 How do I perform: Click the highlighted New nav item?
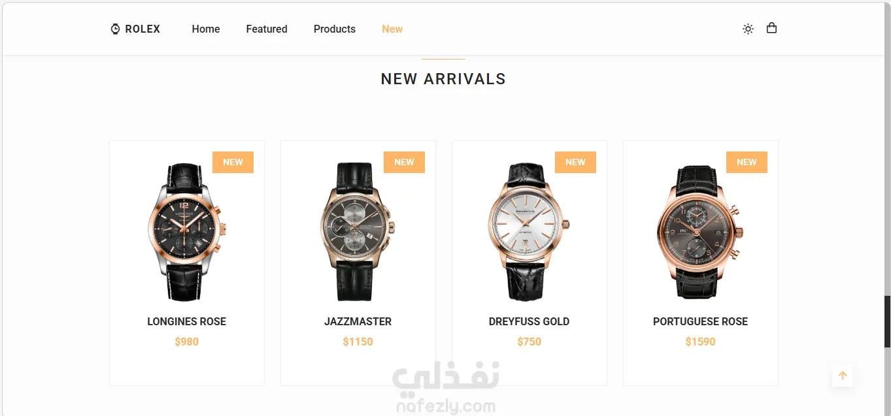[x=392, y=29]
